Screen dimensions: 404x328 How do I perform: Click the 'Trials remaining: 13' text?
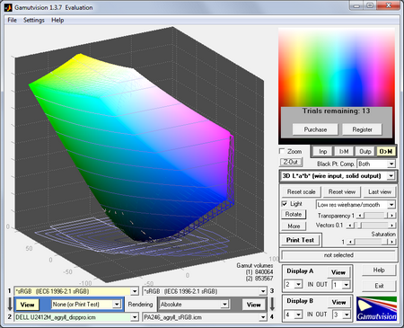337,111
